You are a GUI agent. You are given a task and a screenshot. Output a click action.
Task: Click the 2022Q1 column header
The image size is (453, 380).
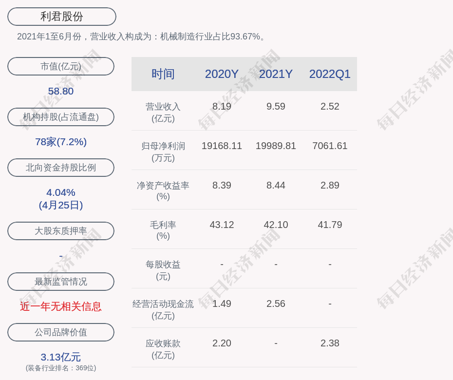coord(330,74)
